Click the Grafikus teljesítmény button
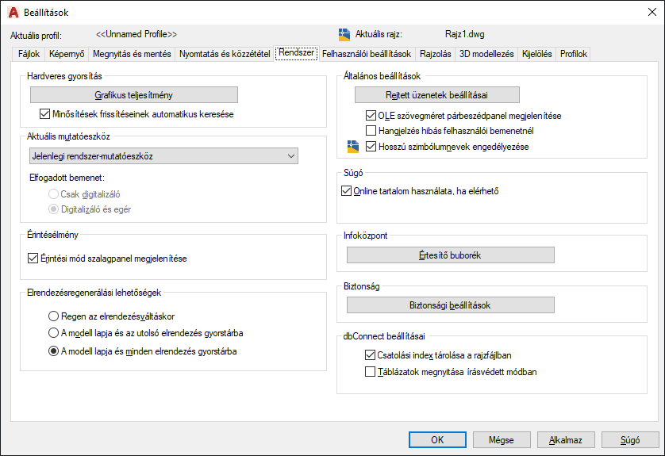Screen dimensions: 665x456 [133, 95]
